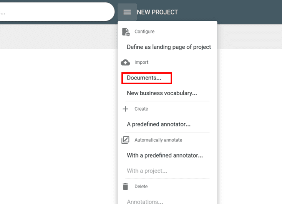The height and width of the screenshot is (204, 282).
Task: Click the Configure file-gear icon
Action: pos(126,32)
